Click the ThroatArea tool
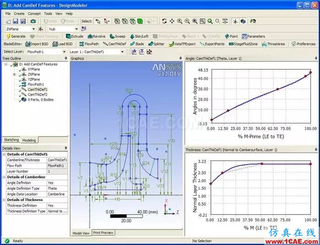 (x=273, y=44)
